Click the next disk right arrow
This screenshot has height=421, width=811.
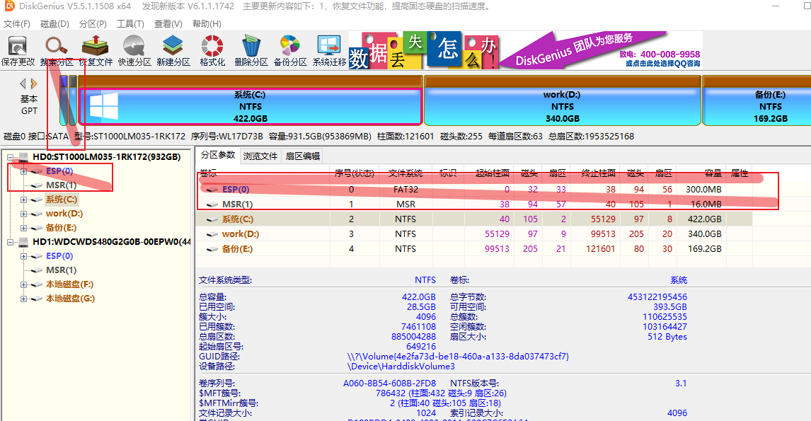[34, 83]
